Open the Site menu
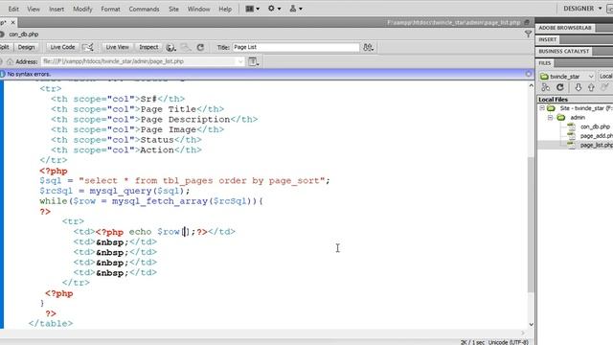Screen dimensions: 613x345 pos(173,9)
